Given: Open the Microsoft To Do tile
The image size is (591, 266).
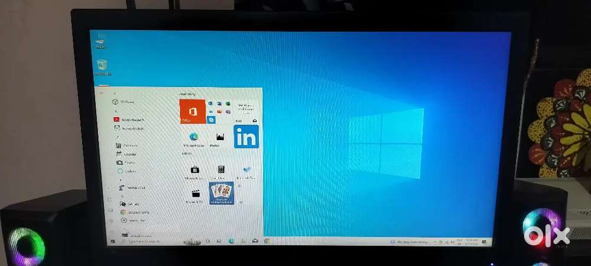Looking at the screenshot, I should [246, 172].
